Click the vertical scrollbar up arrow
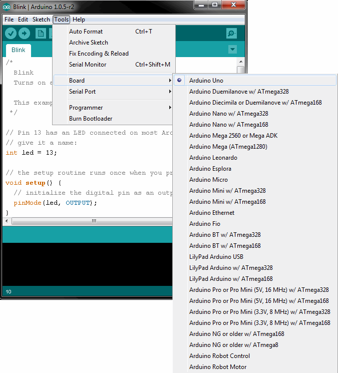338x373 pixels. 241,62
